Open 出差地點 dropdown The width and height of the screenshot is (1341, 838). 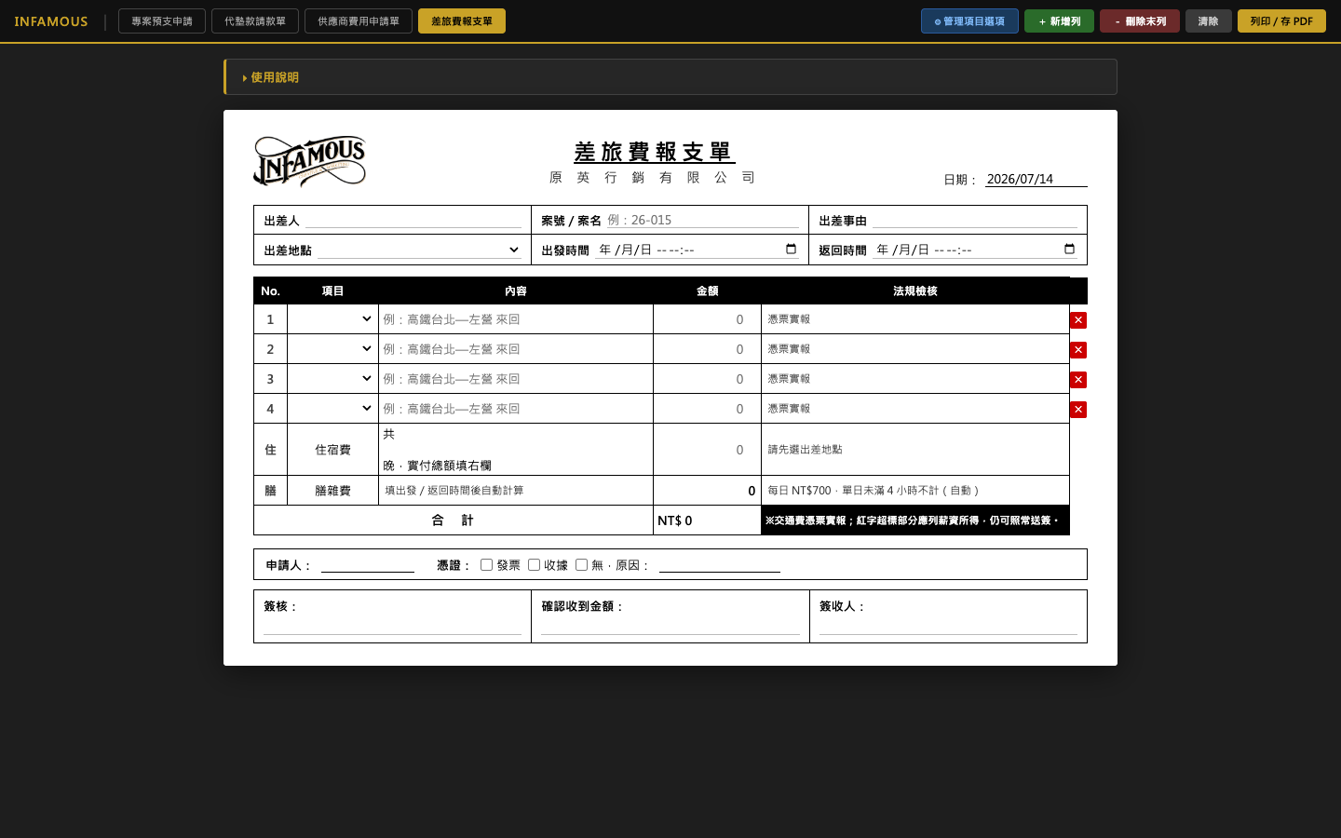point(419,250)
